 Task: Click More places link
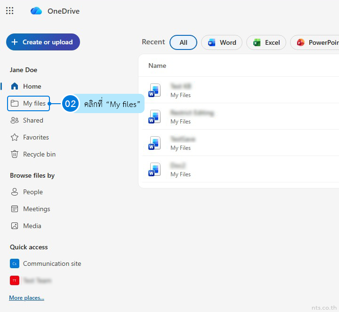point(26,298)
